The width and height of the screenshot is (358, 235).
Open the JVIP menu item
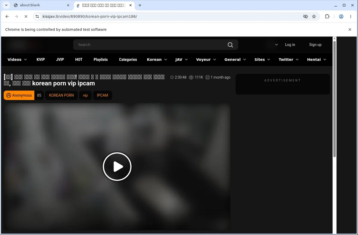pyautogui.click(x=60, y=59)
